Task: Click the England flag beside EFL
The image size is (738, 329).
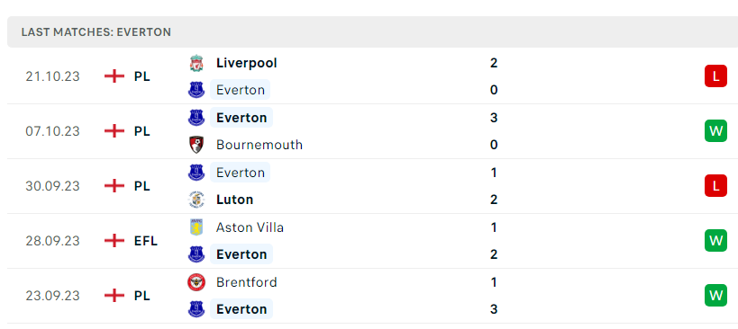Action: click(114, 241)
